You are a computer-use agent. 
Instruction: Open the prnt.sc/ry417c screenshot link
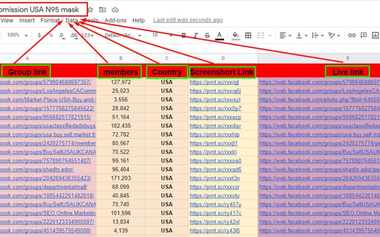[216, 213]
